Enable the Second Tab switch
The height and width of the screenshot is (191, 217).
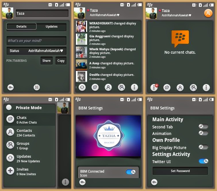pos(203,126)
